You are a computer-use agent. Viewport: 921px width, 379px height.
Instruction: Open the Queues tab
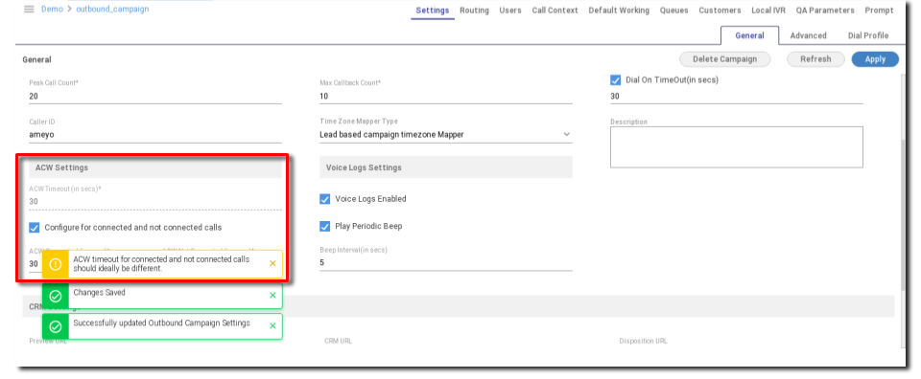[673, 11]
